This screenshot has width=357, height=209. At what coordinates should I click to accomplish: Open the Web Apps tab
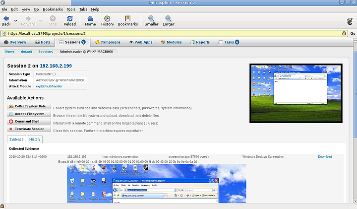[141, 42]
